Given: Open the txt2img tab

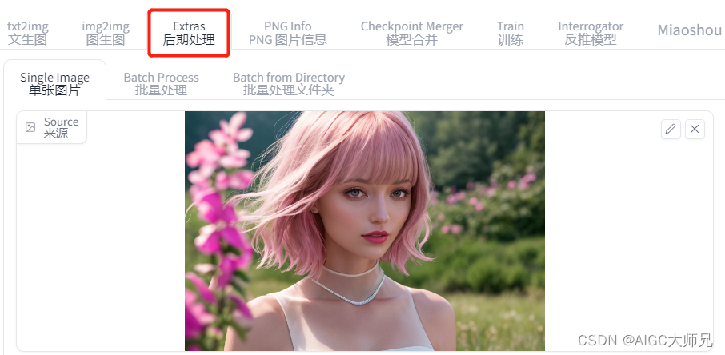Looking at the screenshot, I should pyautogui.click(x=28, y=33).
